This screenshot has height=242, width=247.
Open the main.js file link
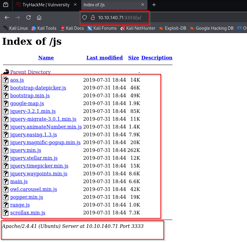click(x=19, y=181)
